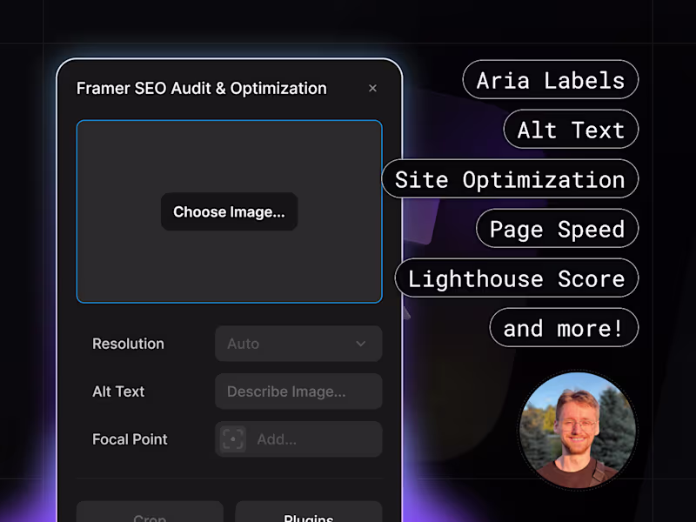Click the 'and more!' pill
The image size is (696, 522).
(x=564, y=328)
